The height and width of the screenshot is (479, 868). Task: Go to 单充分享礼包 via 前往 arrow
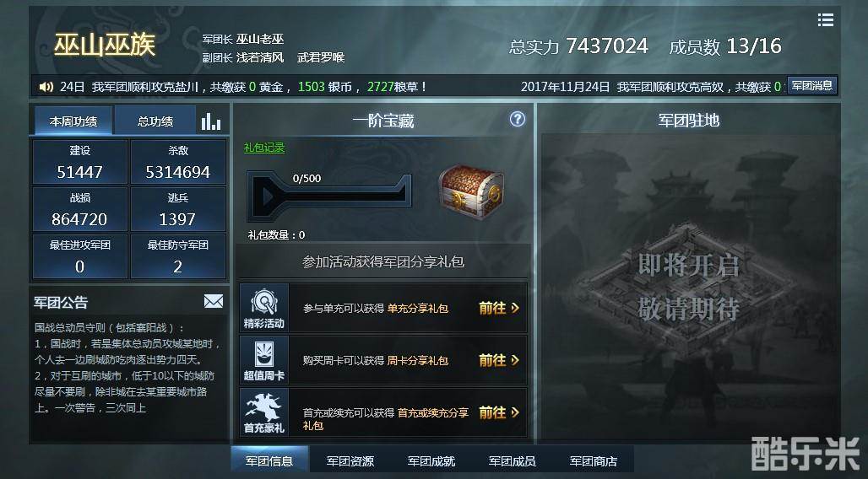pyautogui.click(x=499, y=308)
